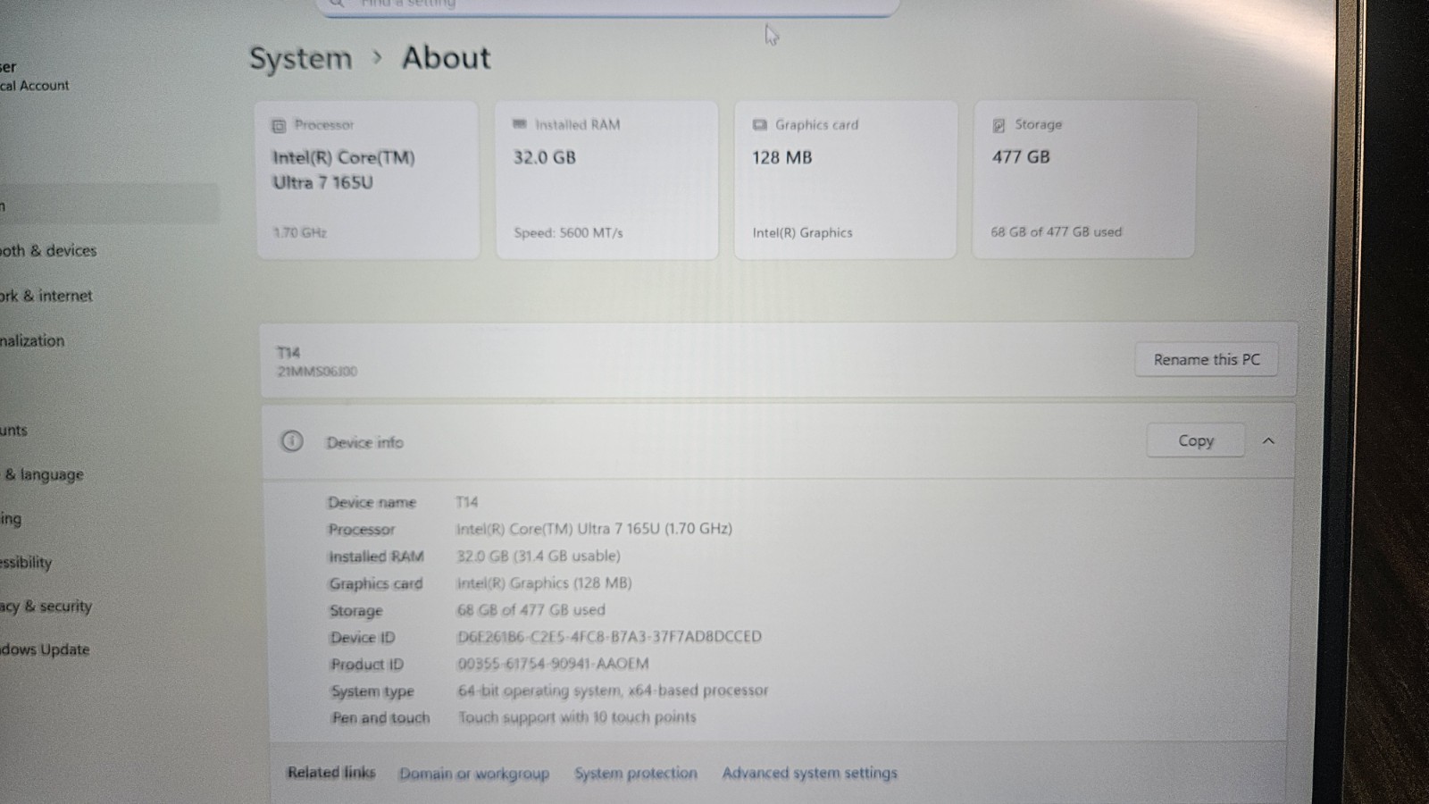Open Domain or workgroup link
Screen dimensions: 1429x804
[x=474, y=774]
